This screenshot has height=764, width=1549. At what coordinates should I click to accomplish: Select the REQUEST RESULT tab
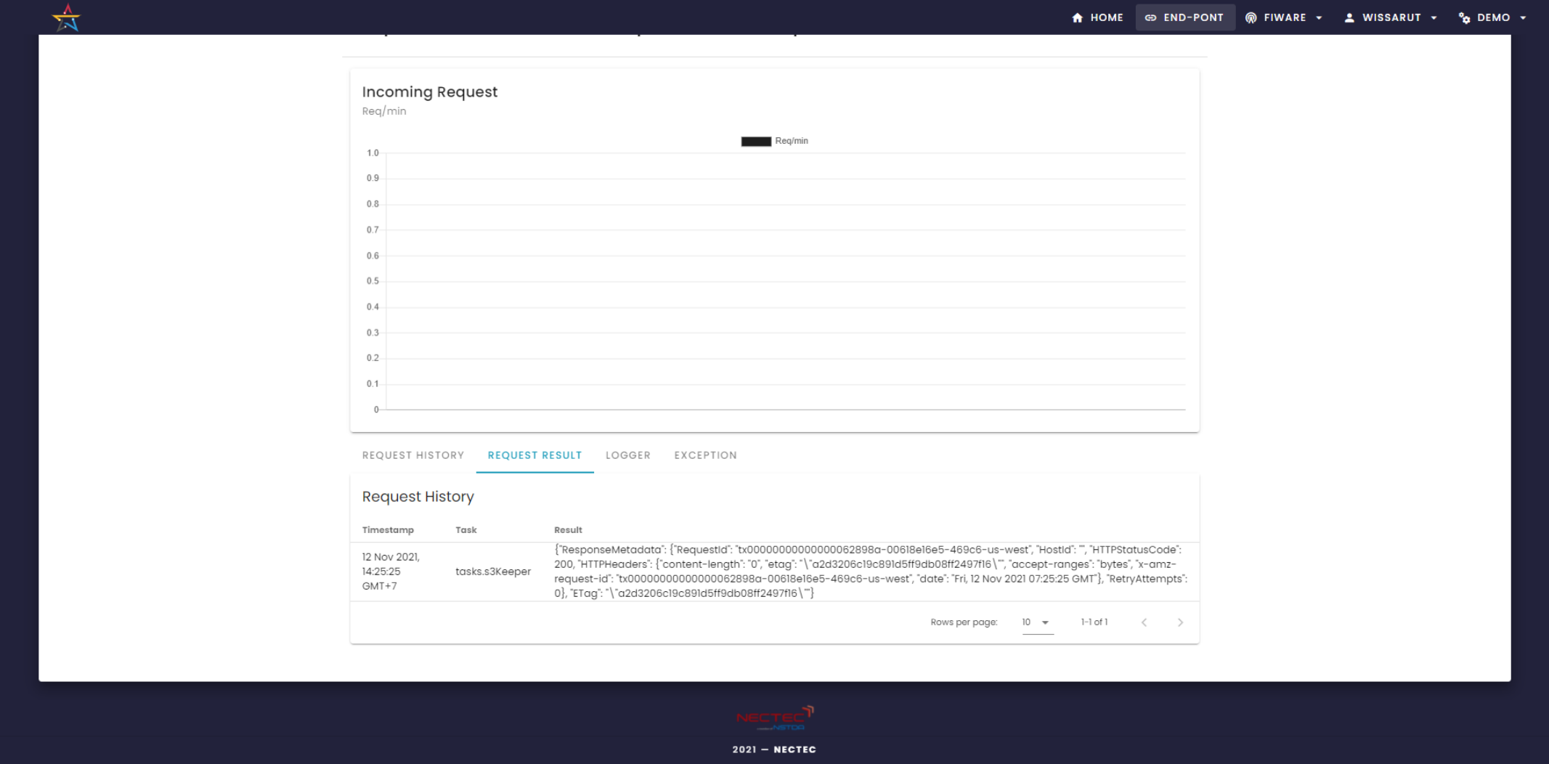(535, 455)
